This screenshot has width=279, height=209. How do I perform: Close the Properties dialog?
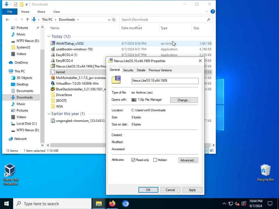point(200,61)
